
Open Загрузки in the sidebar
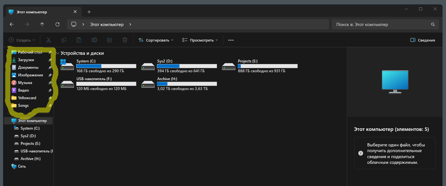26,60
